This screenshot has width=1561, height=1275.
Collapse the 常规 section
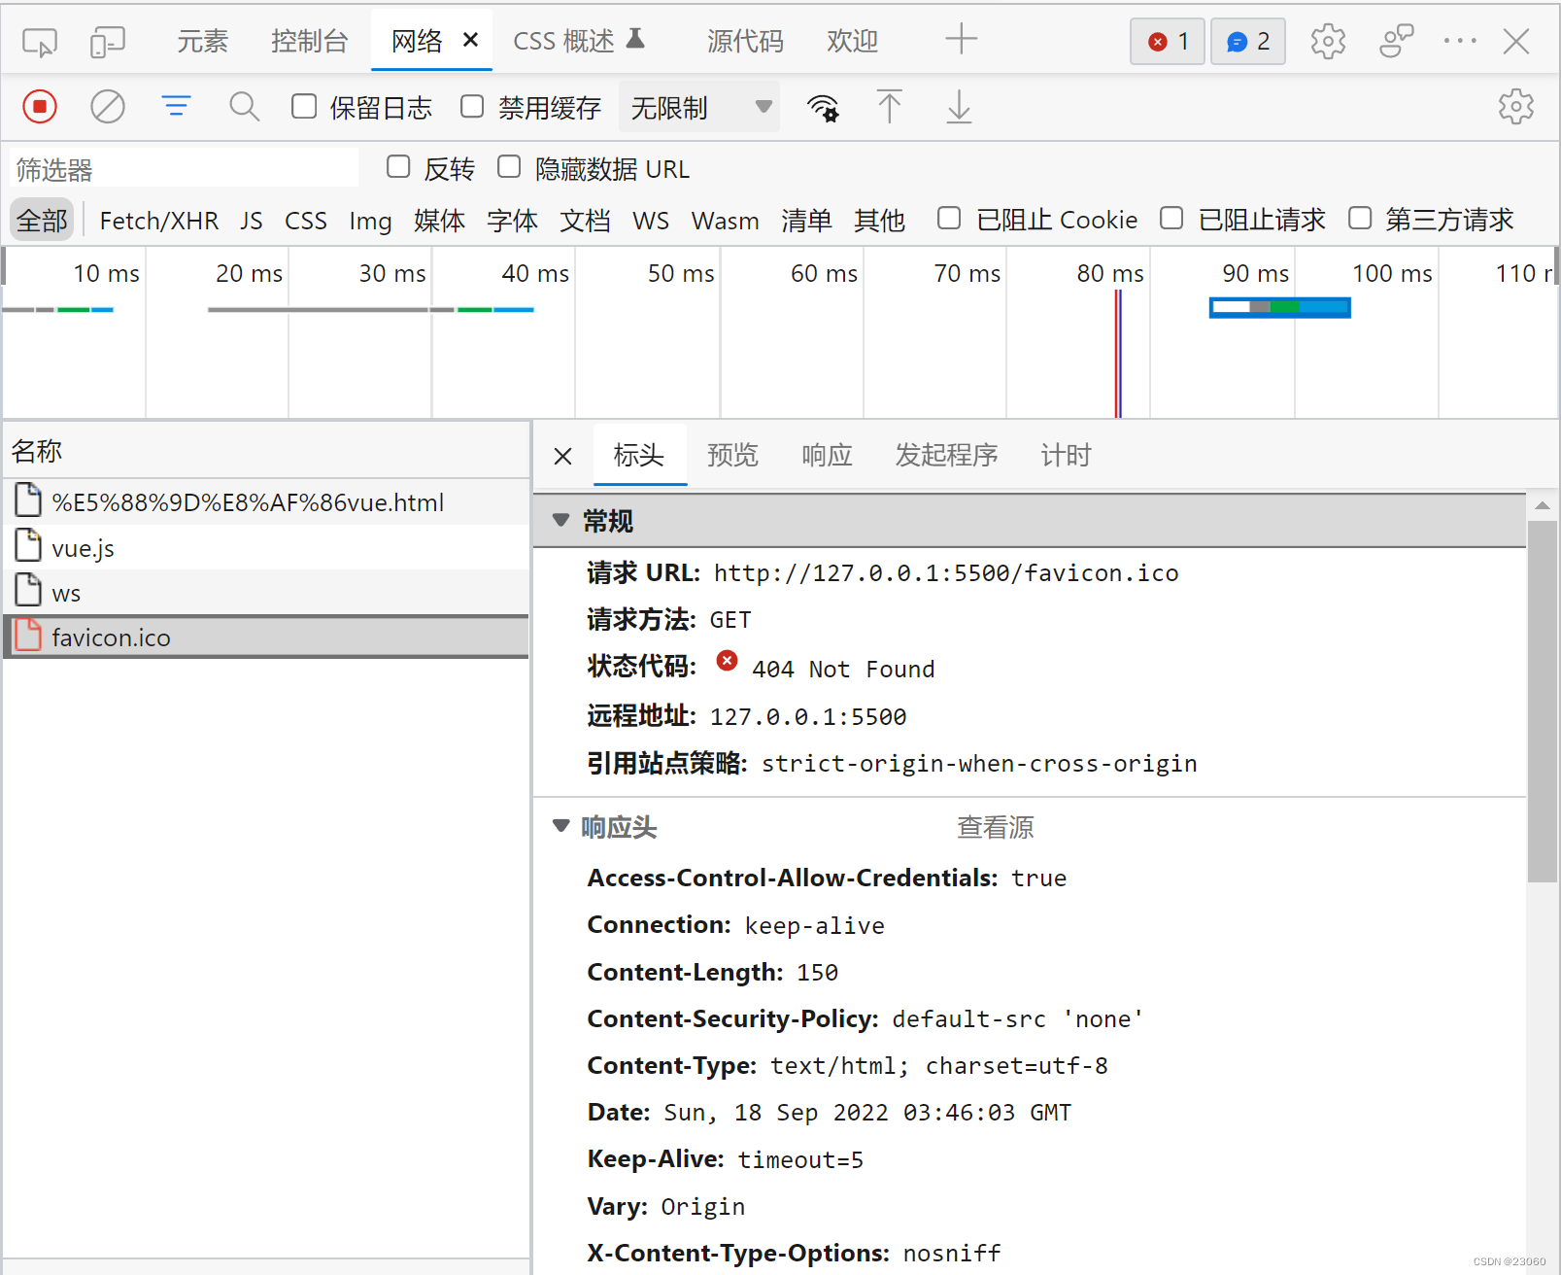pos(560,520)
